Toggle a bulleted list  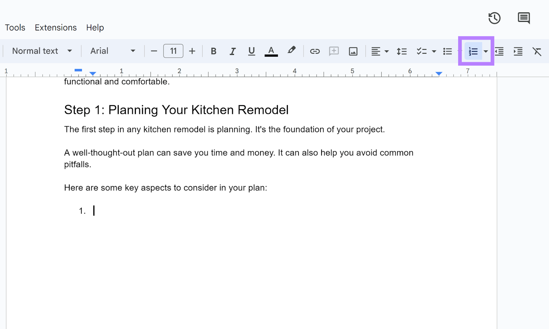click(x=447, y=51)
